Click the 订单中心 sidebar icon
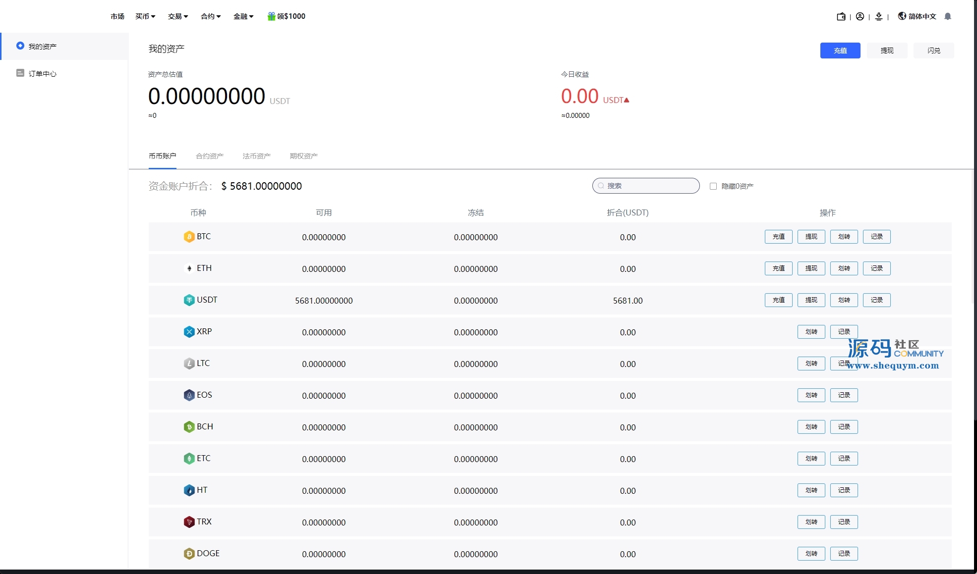 (20, 73)
